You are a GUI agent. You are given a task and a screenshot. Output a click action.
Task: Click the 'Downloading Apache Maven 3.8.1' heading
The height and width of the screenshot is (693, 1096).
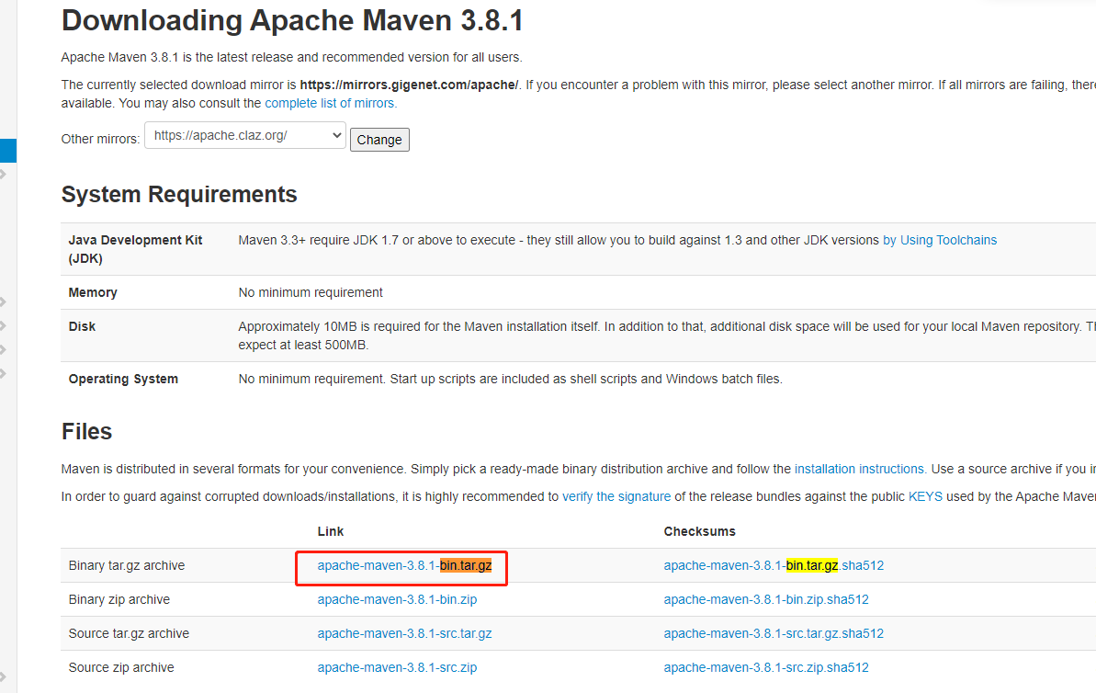(x=292, y=21)
